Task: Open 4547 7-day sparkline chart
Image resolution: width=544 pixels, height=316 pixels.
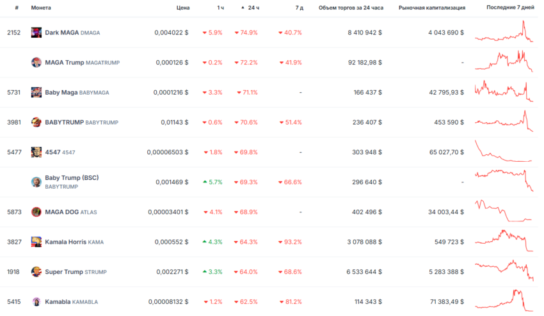Action: coord(504,151)
